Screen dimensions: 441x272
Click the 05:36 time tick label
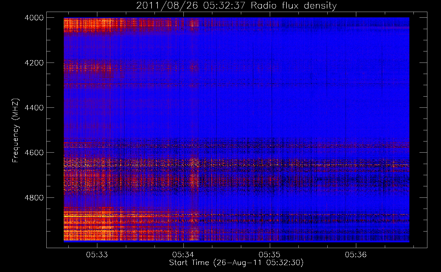click(356, 255)
